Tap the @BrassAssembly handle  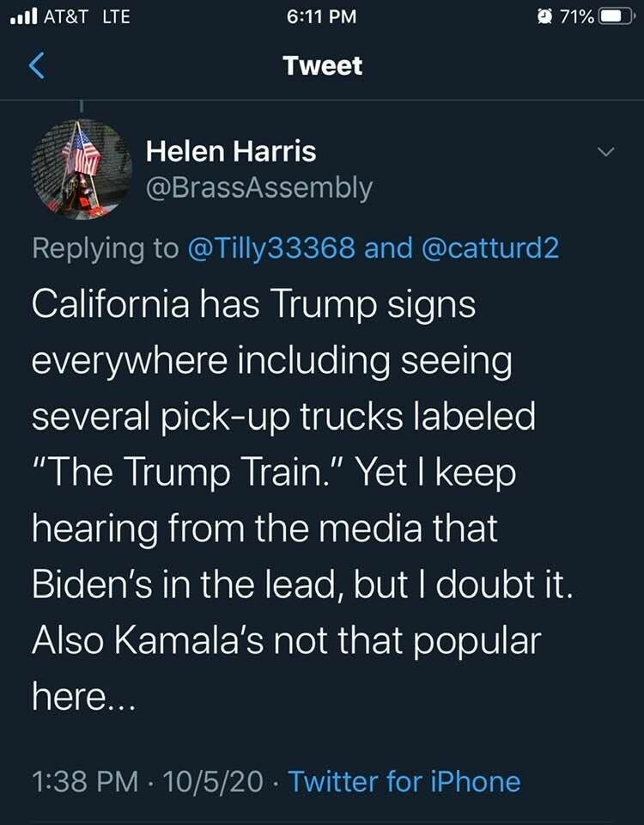point(259,187)
